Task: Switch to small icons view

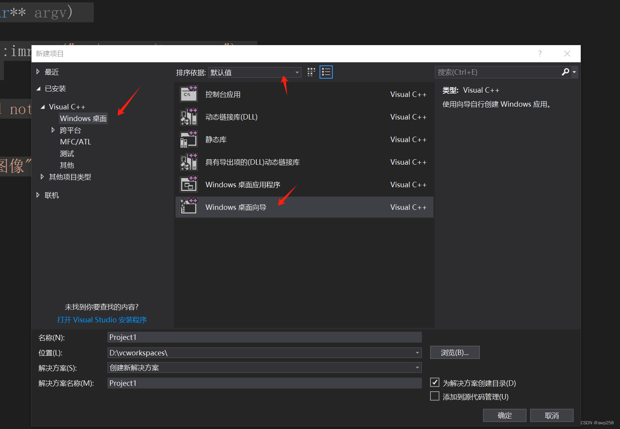Action: pyautogui.click(x=311, y=72)
